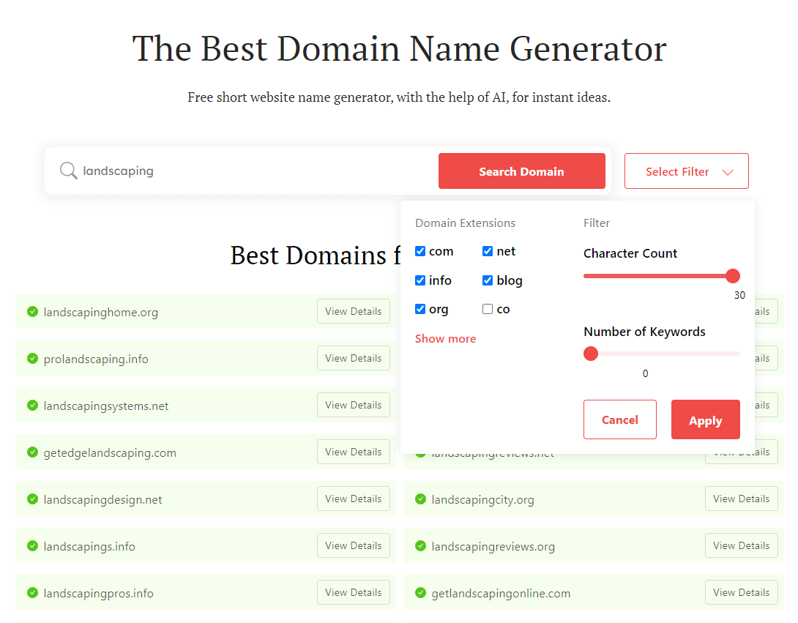Image resolution: width=798 pixels, height=623 pixels.
Task: Click green checkmark beside landscapingpros.info
Action: [x=32, y=593]
